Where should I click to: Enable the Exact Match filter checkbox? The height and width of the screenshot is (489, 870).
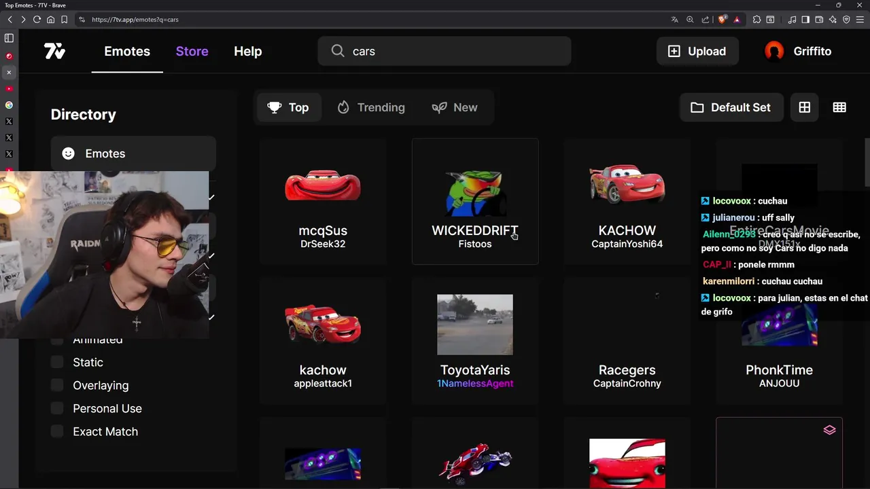point(57,431)
